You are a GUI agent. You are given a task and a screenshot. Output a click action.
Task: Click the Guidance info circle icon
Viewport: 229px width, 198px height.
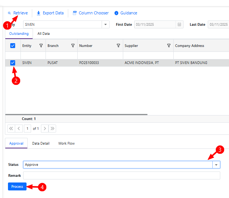point(116,13)
